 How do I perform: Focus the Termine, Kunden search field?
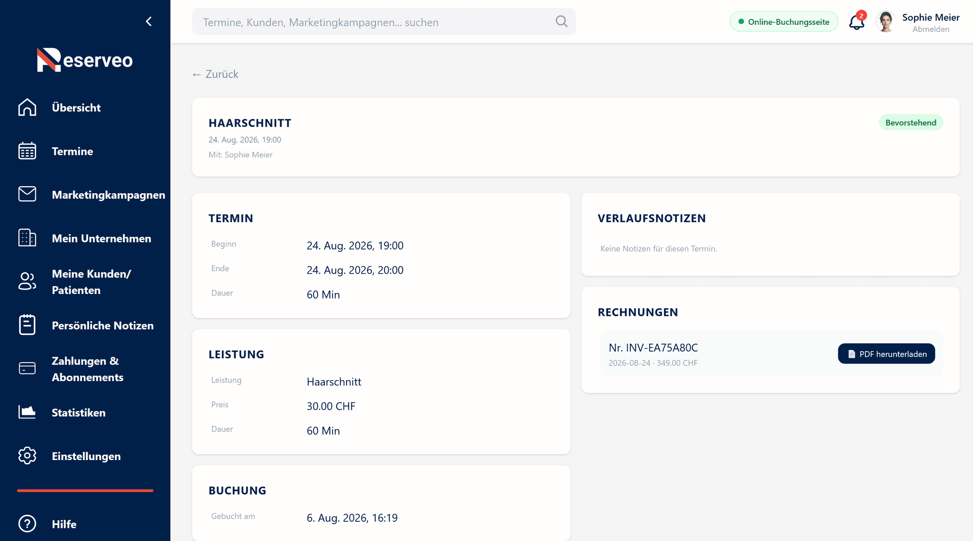[384, 22]
